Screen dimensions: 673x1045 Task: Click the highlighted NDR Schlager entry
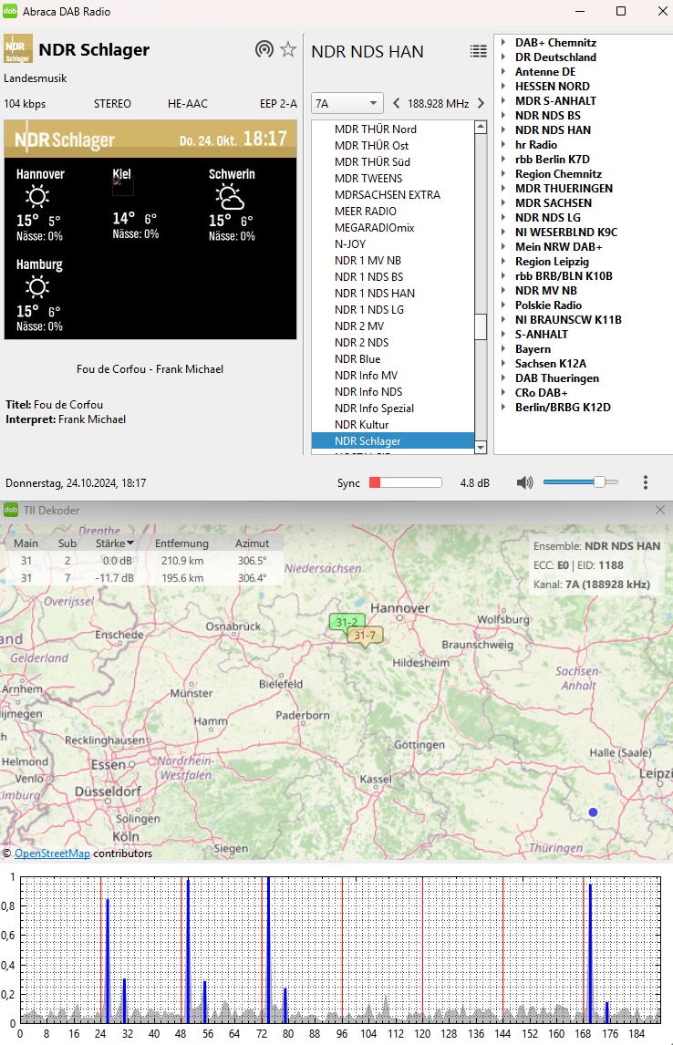(392, 441)
